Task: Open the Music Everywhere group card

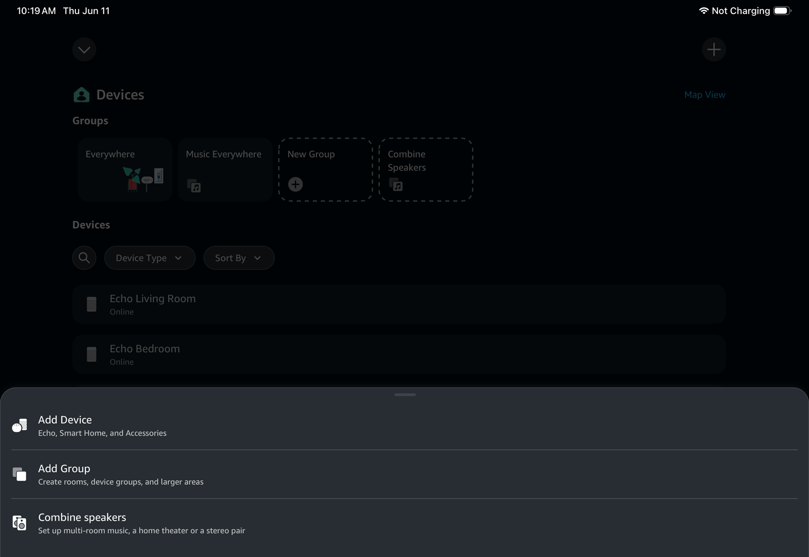Action: tap(225, 170)
